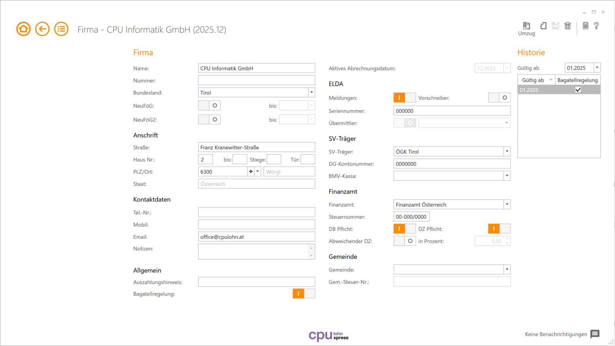Open the Finanzamt Österreich dropdown
Screen dimensions: 615x346
point(507,204)
